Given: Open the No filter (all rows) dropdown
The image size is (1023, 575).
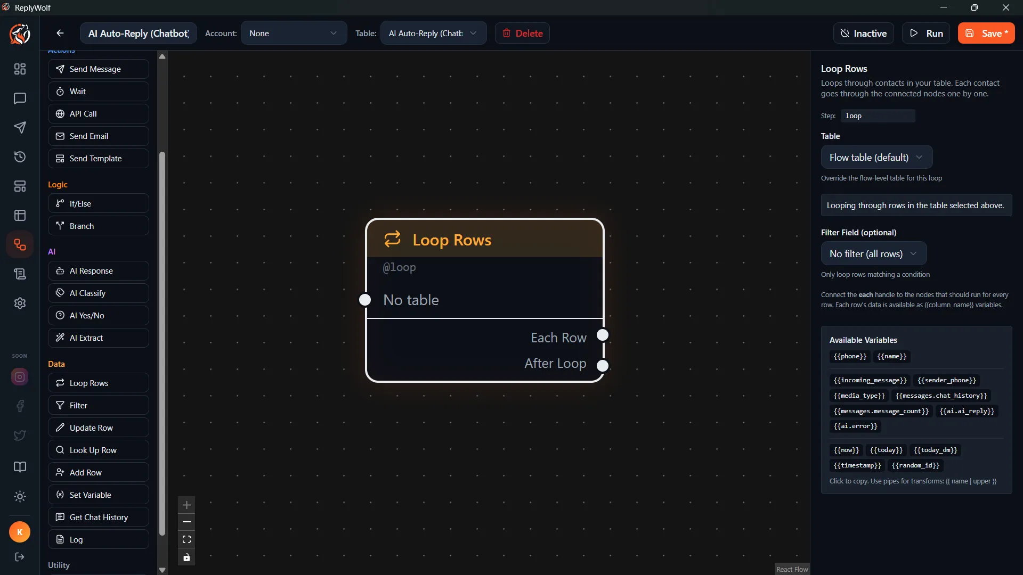Looking at the screenshot, I should click(874, 254).
